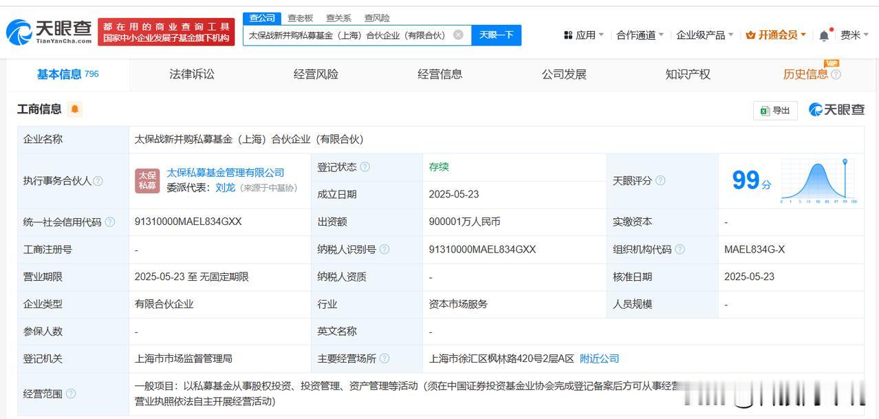Image resolution: width=879 pixels, height=419 pixels.
Task: Switch to the 法律诉讼 tab
Action: tap(192, 74)
